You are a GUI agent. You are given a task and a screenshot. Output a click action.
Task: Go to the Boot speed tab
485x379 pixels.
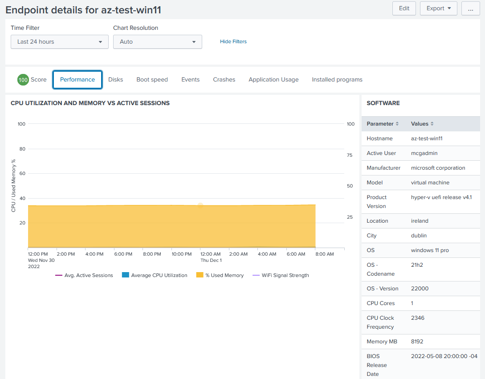click(152, 80)
